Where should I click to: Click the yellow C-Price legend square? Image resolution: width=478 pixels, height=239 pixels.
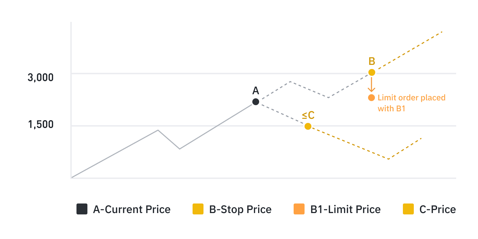tap(408, 209)
